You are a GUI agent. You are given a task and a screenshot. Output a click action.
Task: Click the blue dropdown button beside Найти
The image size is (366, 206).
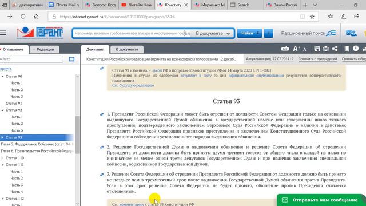coord(268,33)
